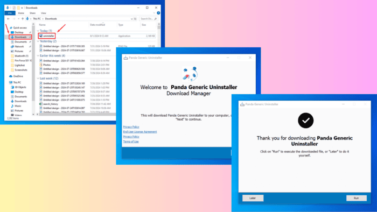This screenshot has height=212, width=377.
Task: Expand the ribbon with the chevron
Action: pyautogui.click(x=154, y=13)
